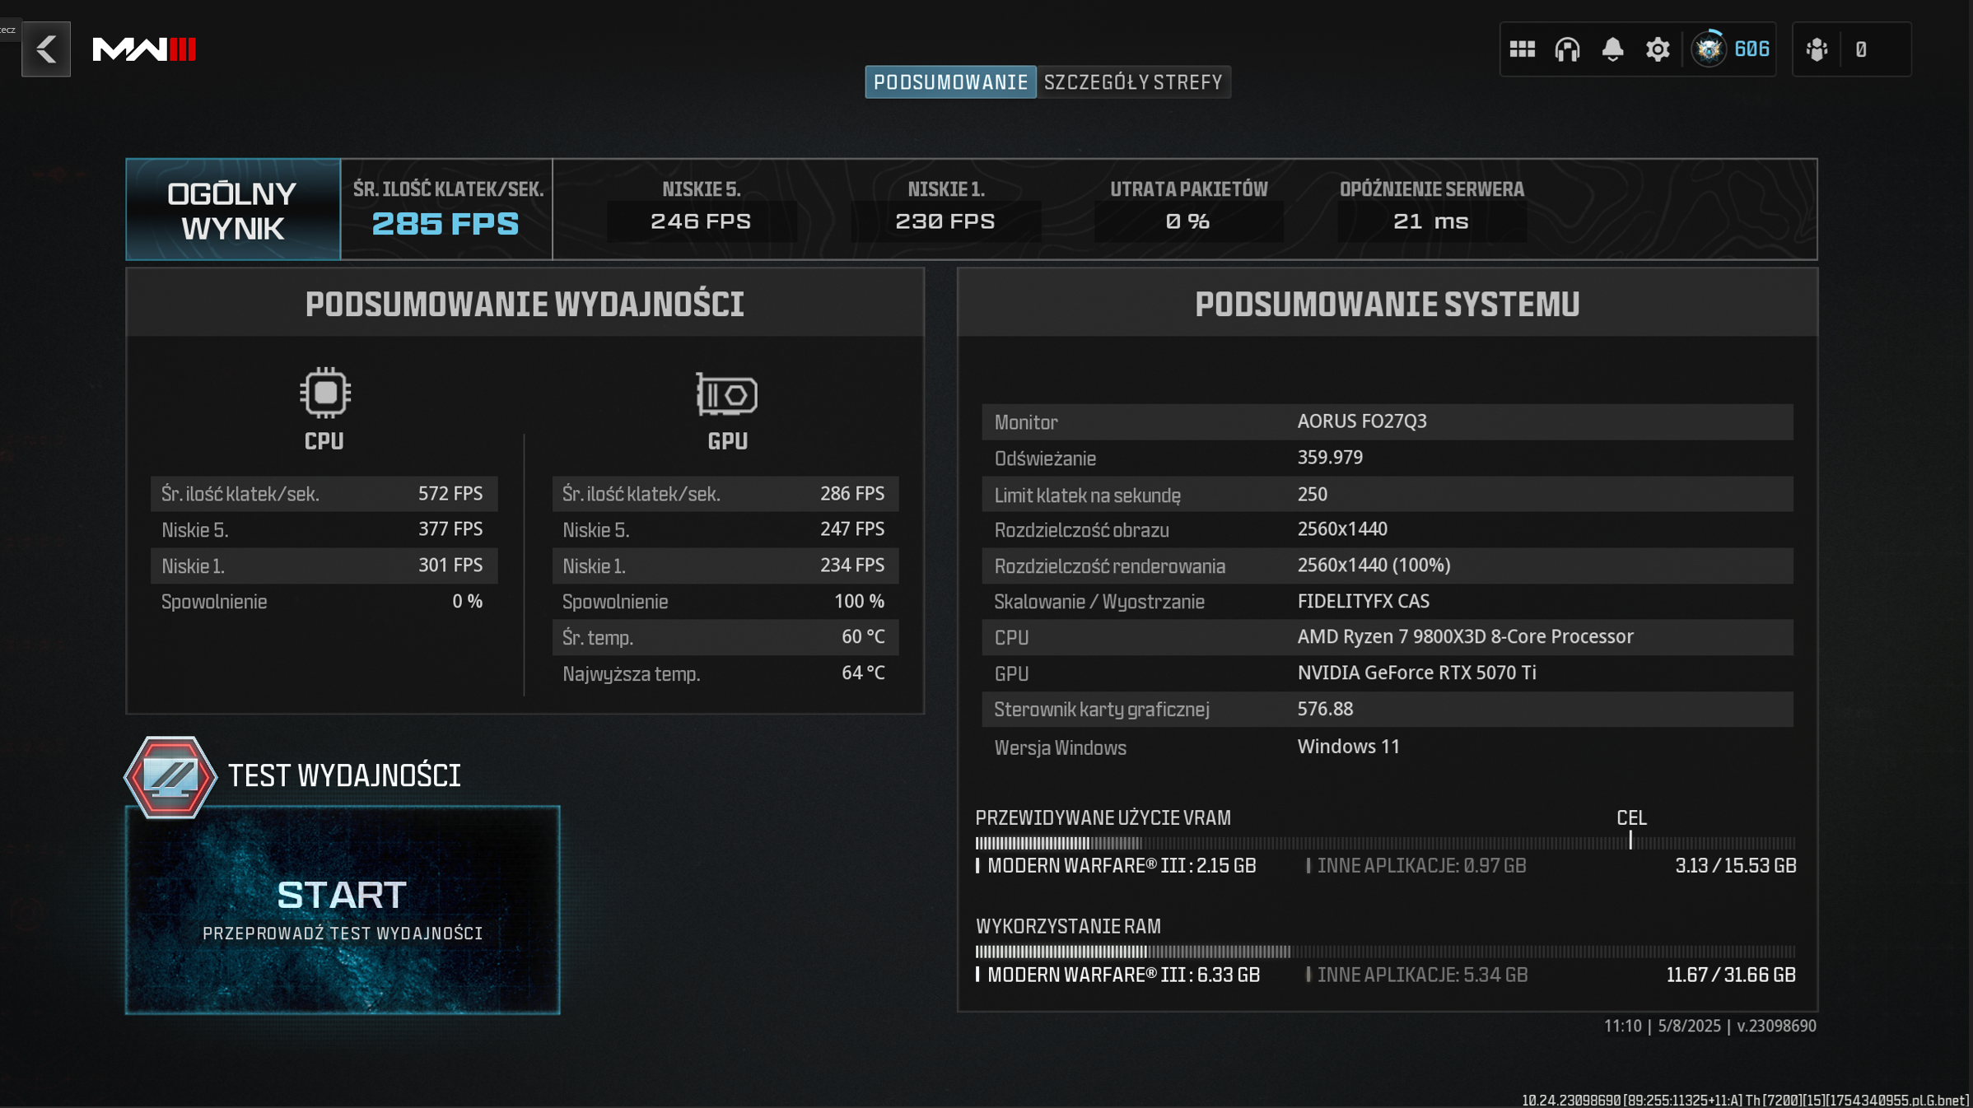The image size is (1973, 1108).
Task: Click the player level 606 emblem
Action: tap(1709, 49)
